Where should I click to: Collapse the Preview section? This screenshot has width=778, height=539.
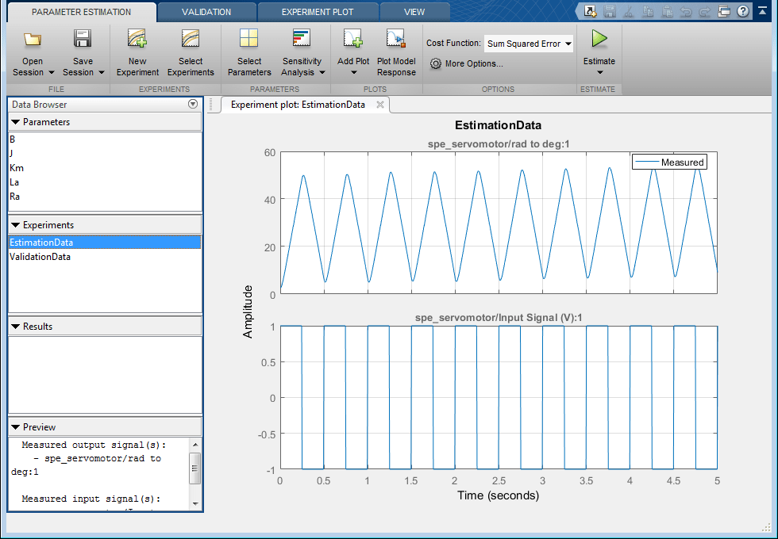pyautogui.click(x=16, y=427)
